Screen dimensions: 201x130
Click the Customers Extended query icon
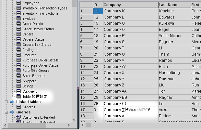point(18,117)
